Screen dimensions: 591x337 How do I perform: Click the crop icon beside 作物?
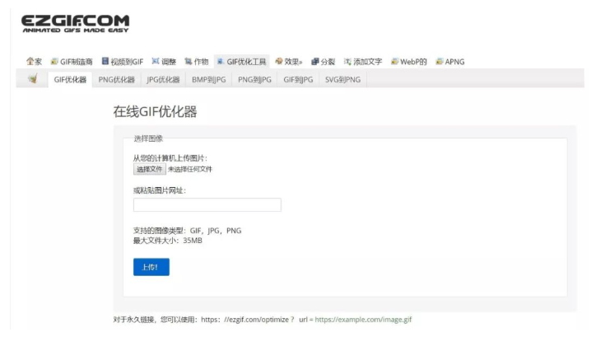point(188,61)
